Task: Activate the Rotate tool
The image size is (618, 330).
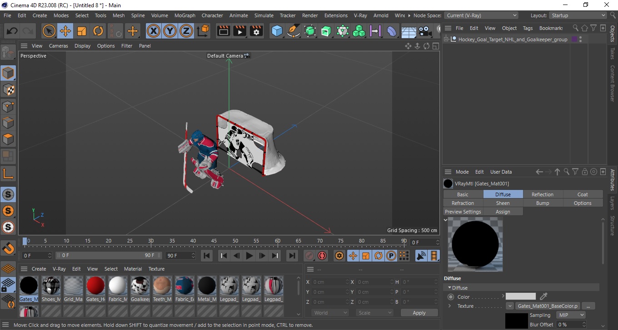Action: 98,31
